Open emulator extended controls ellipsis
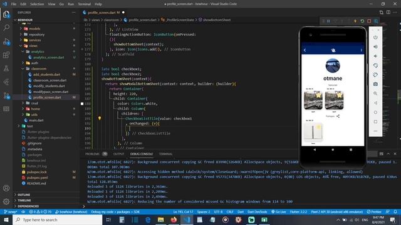401x225 pixels. (375, 131)
